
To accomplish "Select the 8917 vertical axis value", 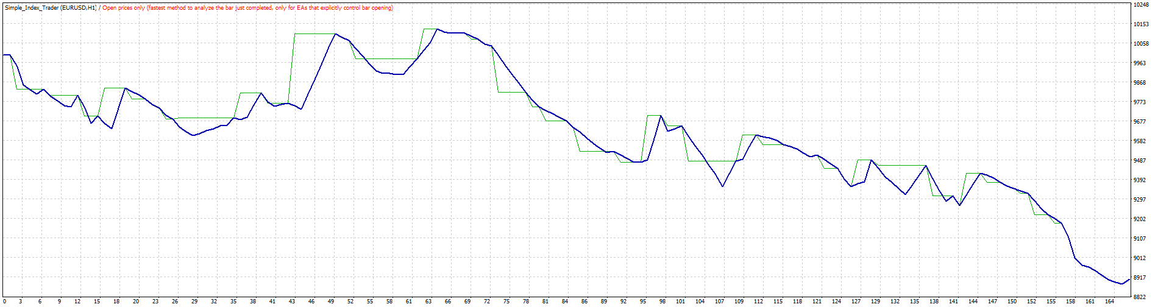I will point(1140,278).
